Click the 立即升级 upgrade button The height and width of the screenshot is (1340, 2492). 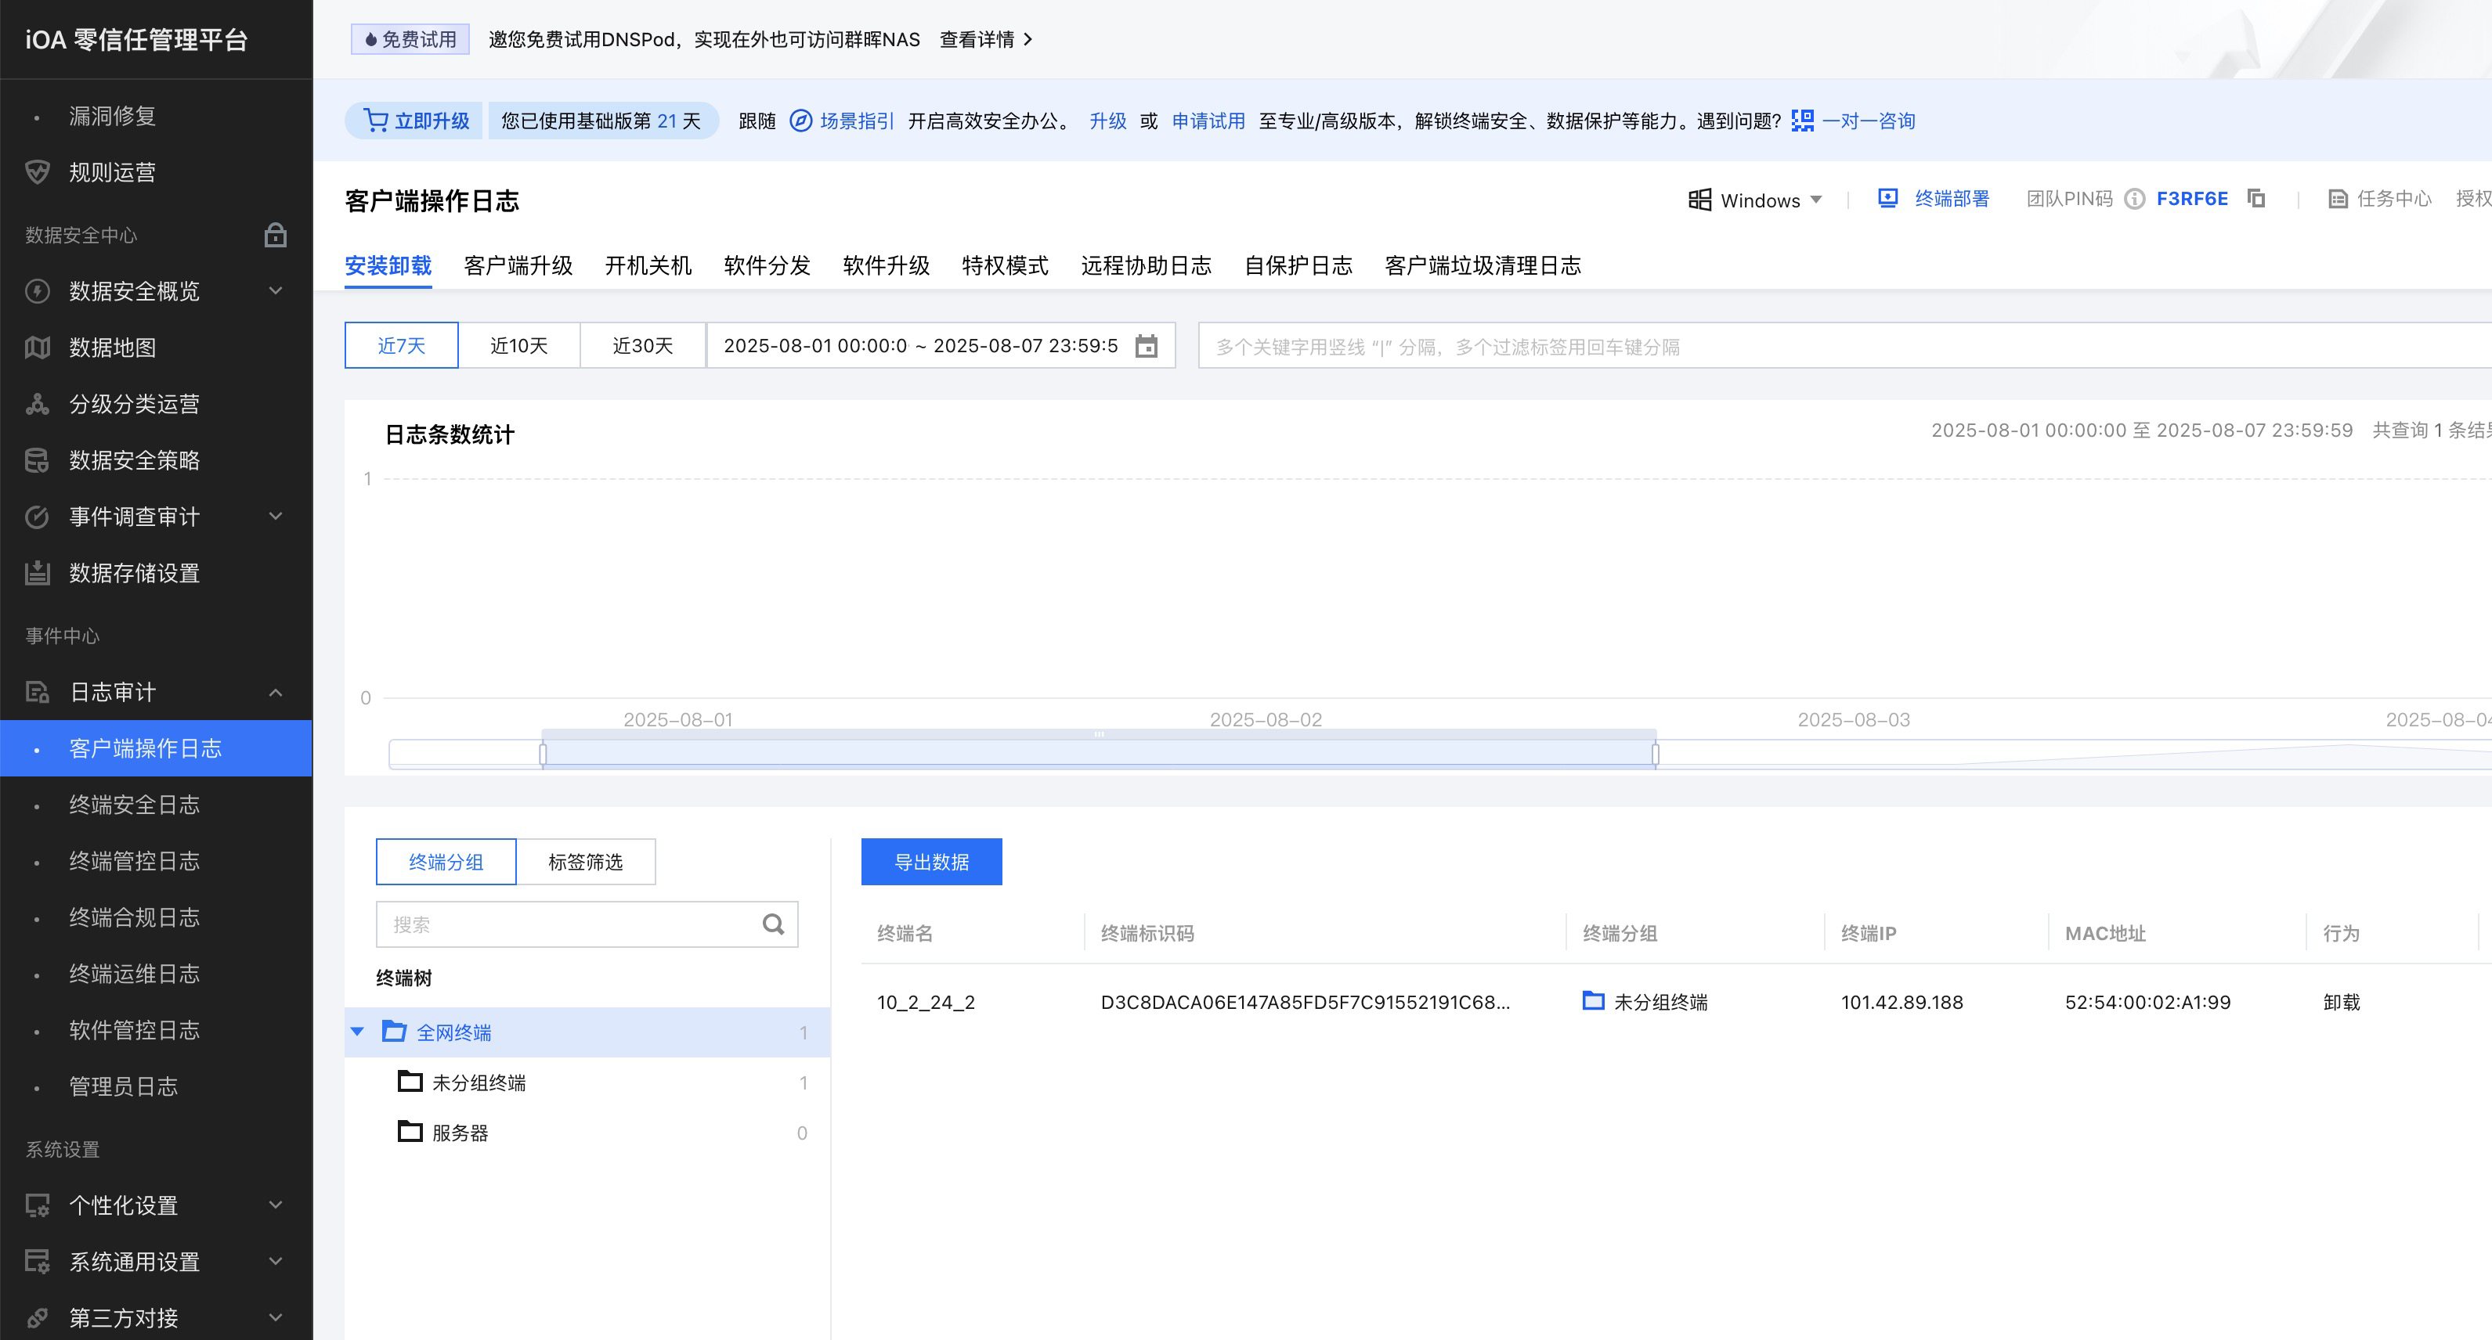click(416, 121)
